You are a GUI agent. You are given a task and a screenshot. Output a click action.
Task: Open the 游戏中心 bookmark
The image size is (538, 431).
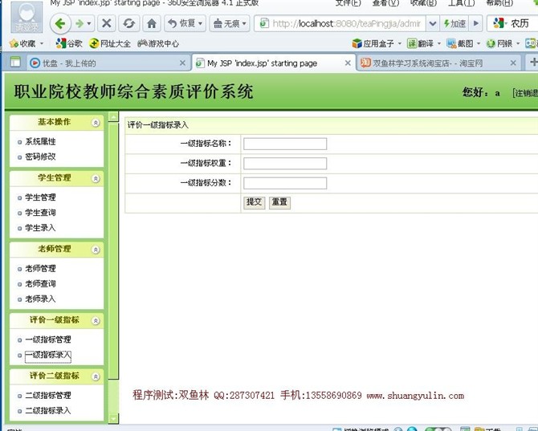pos(158,43)
